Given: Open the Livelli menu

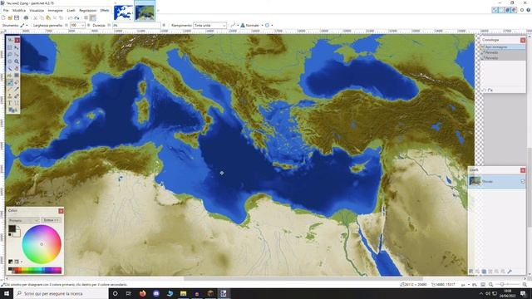Looking at the screenshot, I should tap(71, 11).
